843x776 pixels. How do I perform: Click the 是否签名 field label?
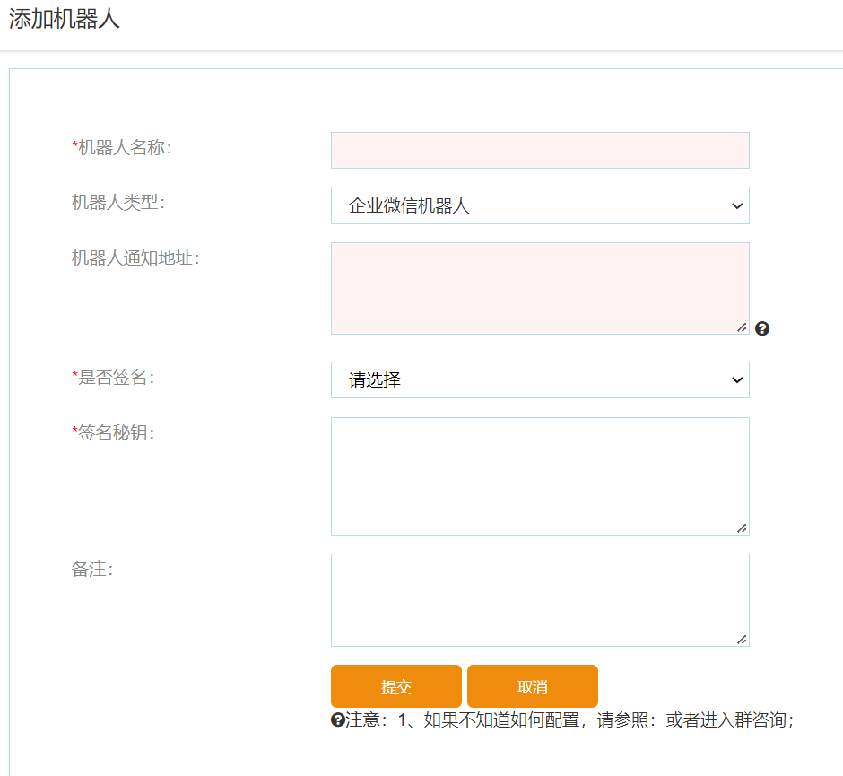(112, 378)
